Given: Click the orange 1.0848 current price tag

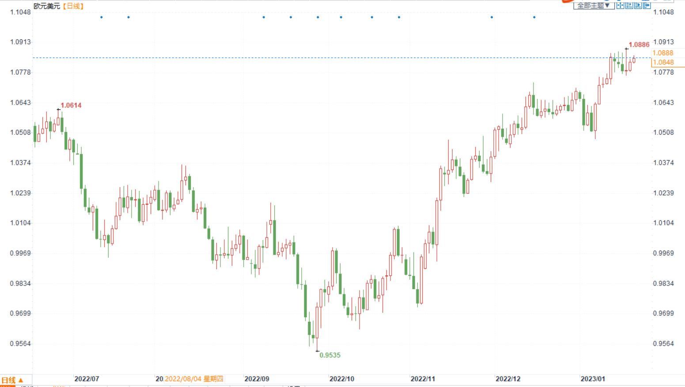Looking at the screenshot, I should tap(663, 62).
